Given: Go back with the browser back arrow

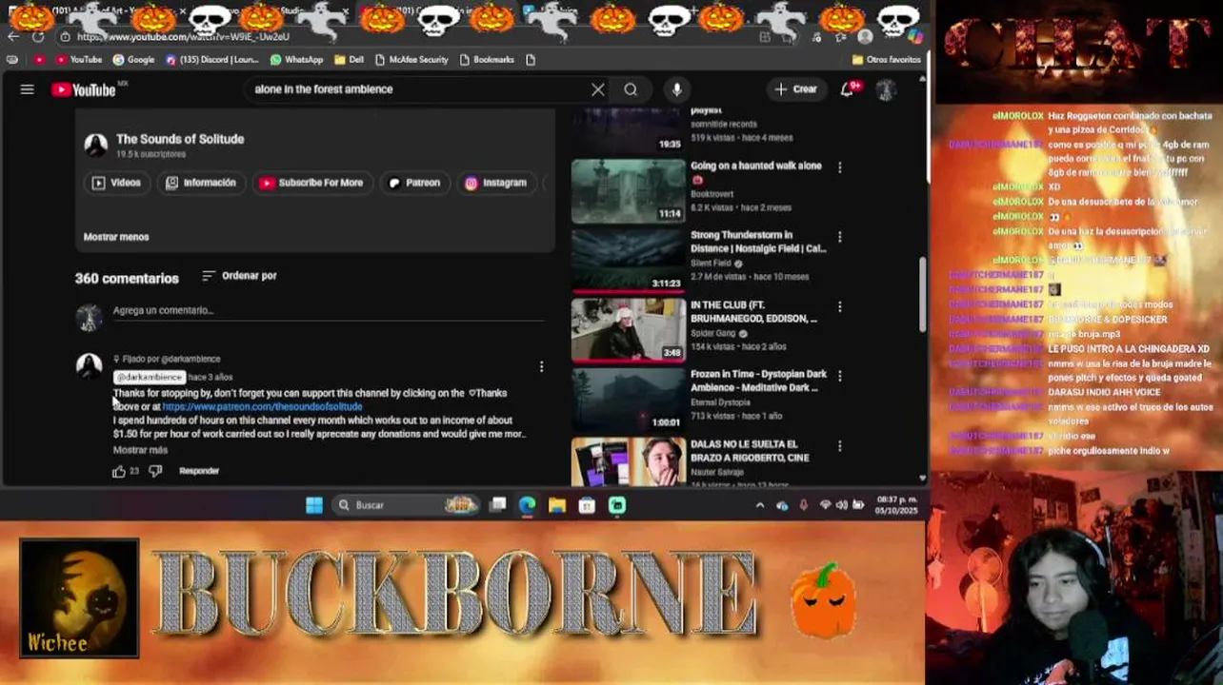Looking at the screenshot, I should (12, 37).
